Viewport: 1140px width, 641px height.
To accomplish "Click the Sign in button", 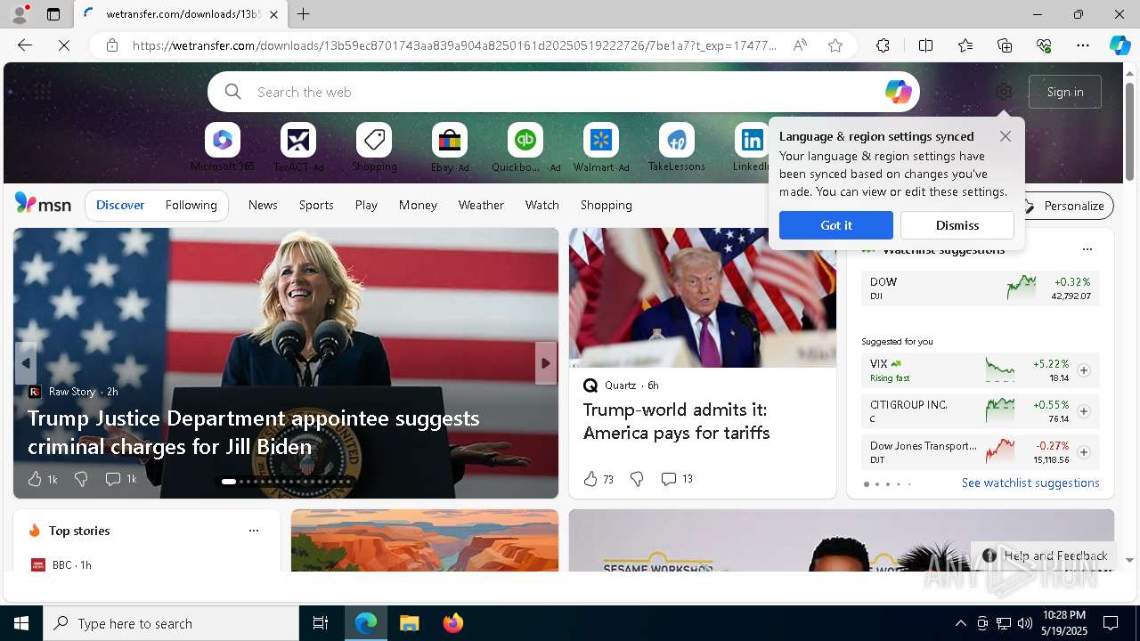I will tap(1065, 92).
